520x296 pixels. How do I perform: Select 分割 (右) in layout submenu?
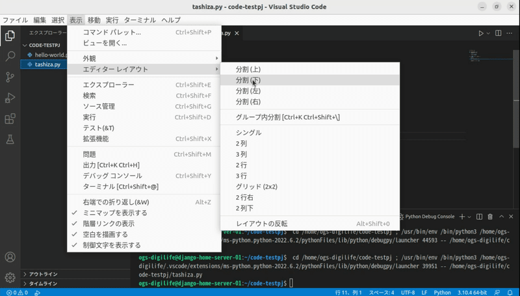click(310, 101)
